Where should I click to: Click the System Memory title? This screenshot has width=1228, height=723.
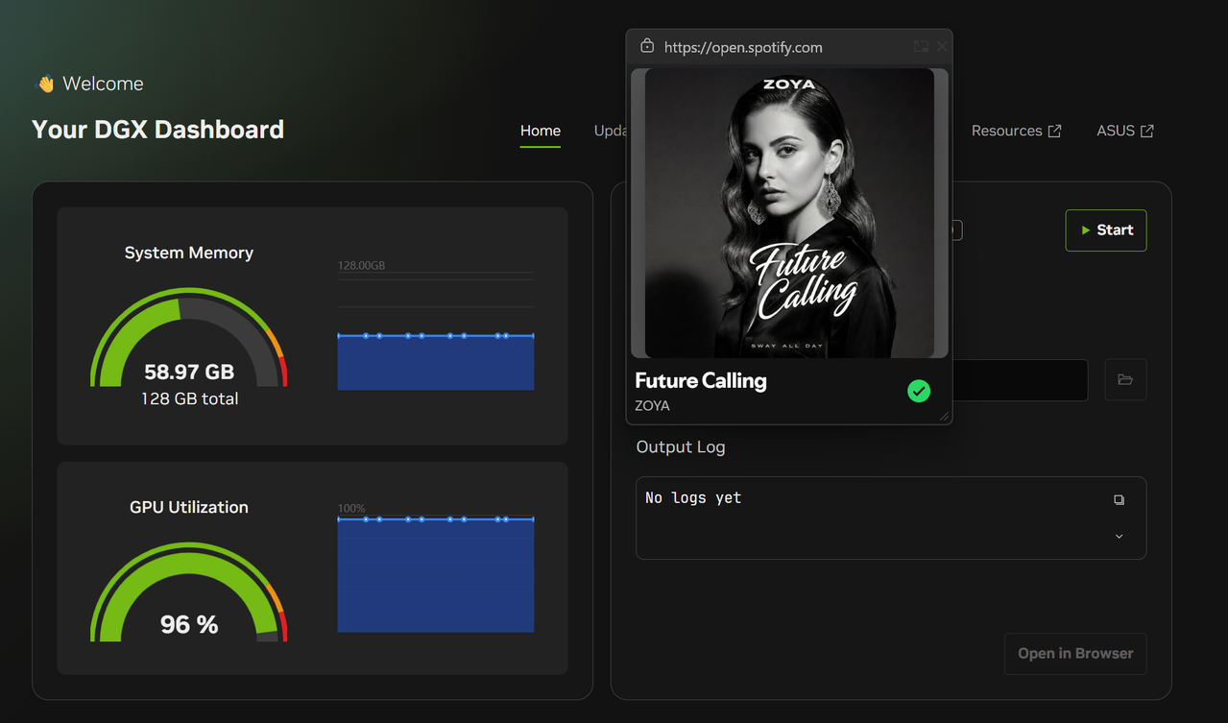(x=189, y=253)
